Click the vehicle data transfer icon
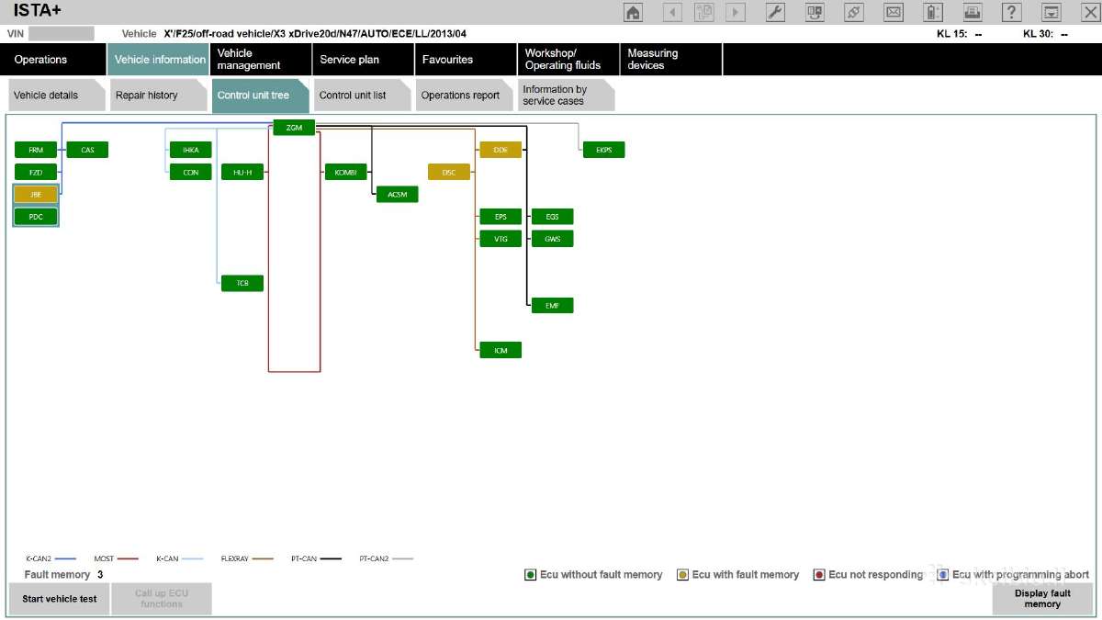 (x=815, y=12)
